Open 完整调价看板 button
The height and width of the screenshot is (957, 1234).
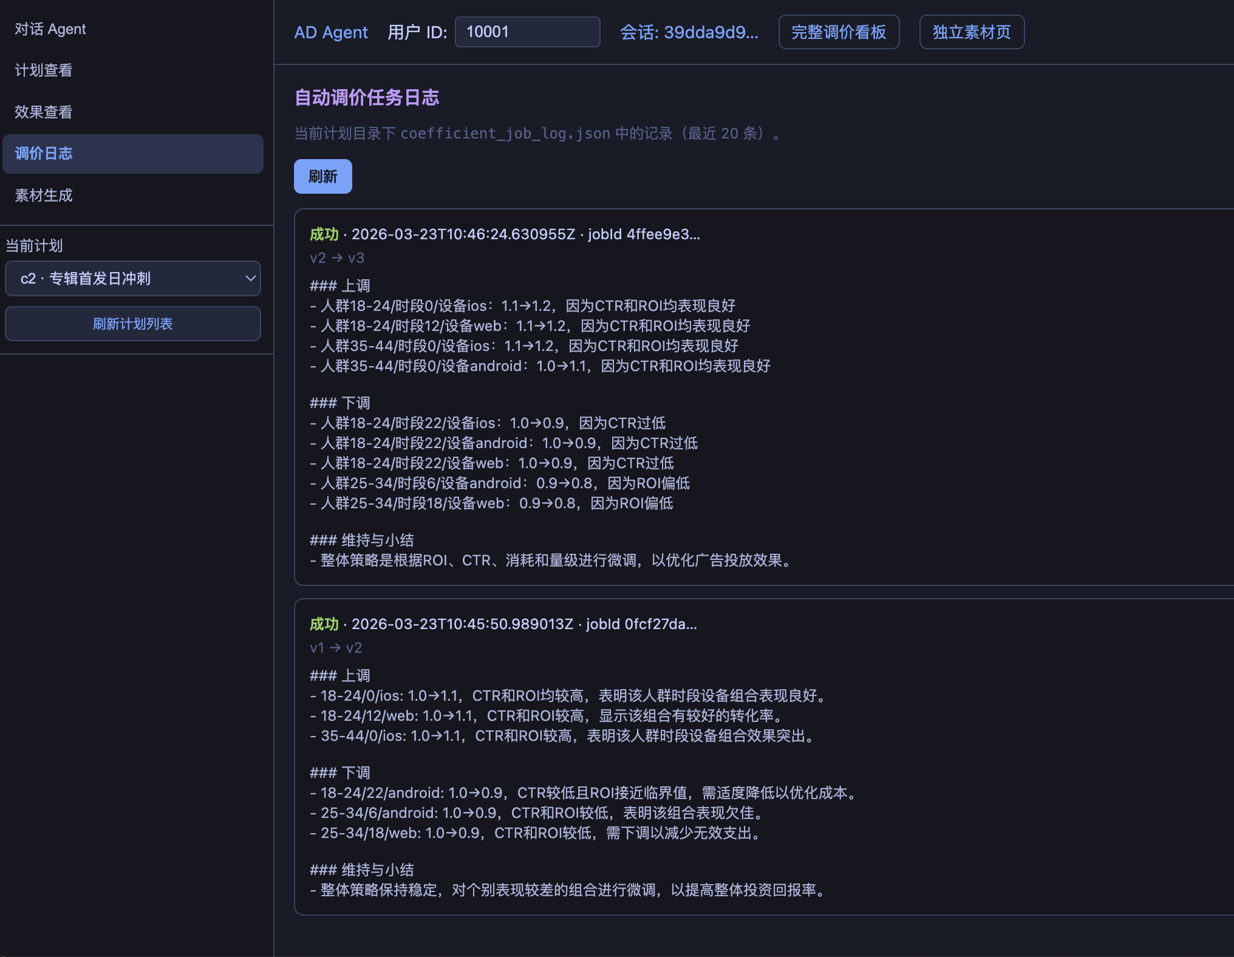click(x=839, y=32)
